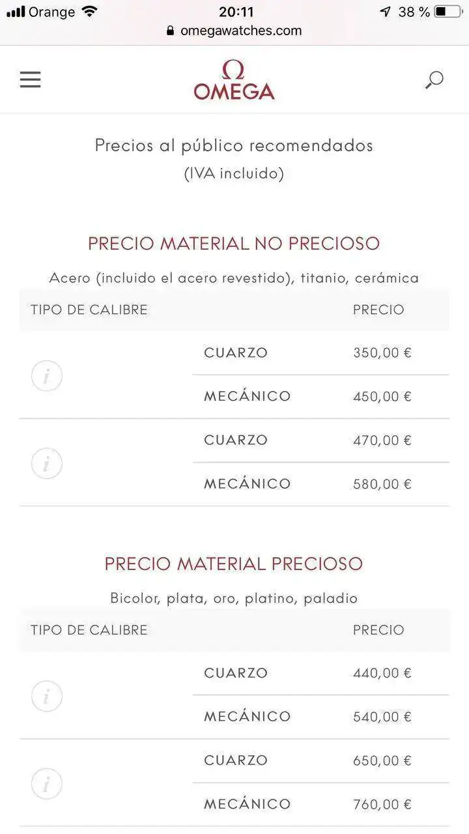This screenshot has height=834, width=469.
Task: Tap info icon beside 470,00 € quartz row
Action: tap(47, 463)
